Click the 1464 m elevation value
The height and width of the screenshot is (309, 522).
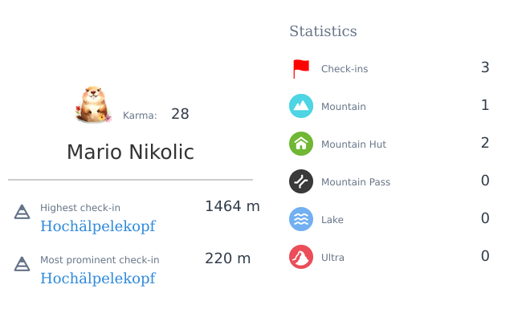232,206
